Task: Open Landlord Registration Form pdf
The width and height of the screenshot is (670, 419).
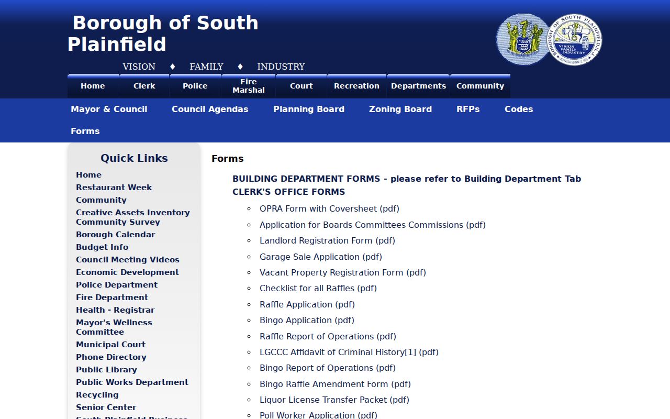Action: pos(327,241)
